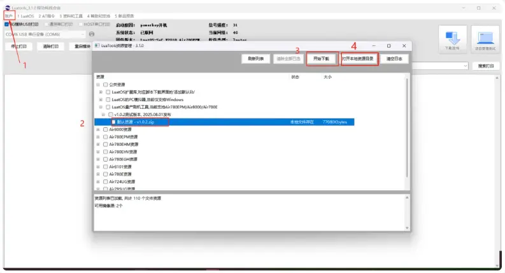Open the 项目管理测试 laptop icon button
Screen dimensions: 505x273
coord(485,39)
